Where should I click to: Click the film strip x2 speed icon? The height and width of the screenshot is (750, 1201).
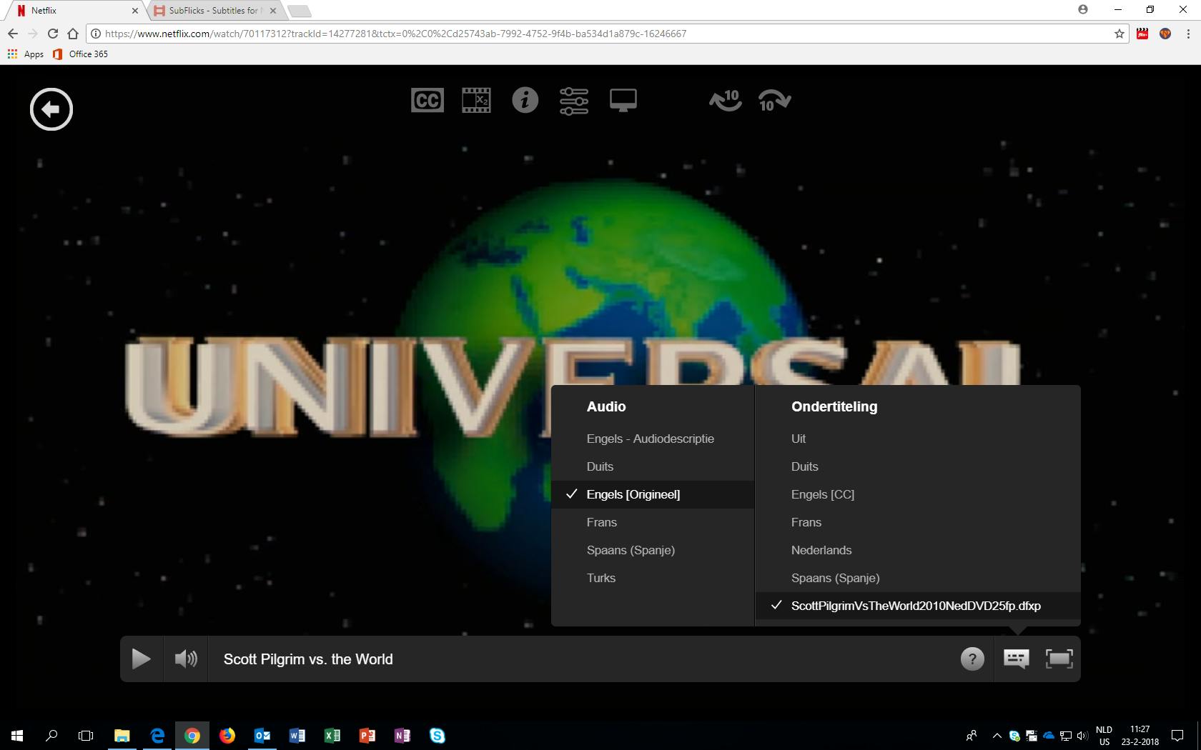[476, 101]
